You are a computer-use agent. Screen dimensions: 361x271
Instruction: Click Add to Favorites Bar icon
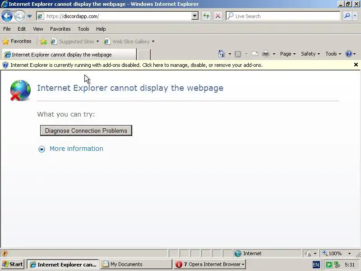coord(43,42)
